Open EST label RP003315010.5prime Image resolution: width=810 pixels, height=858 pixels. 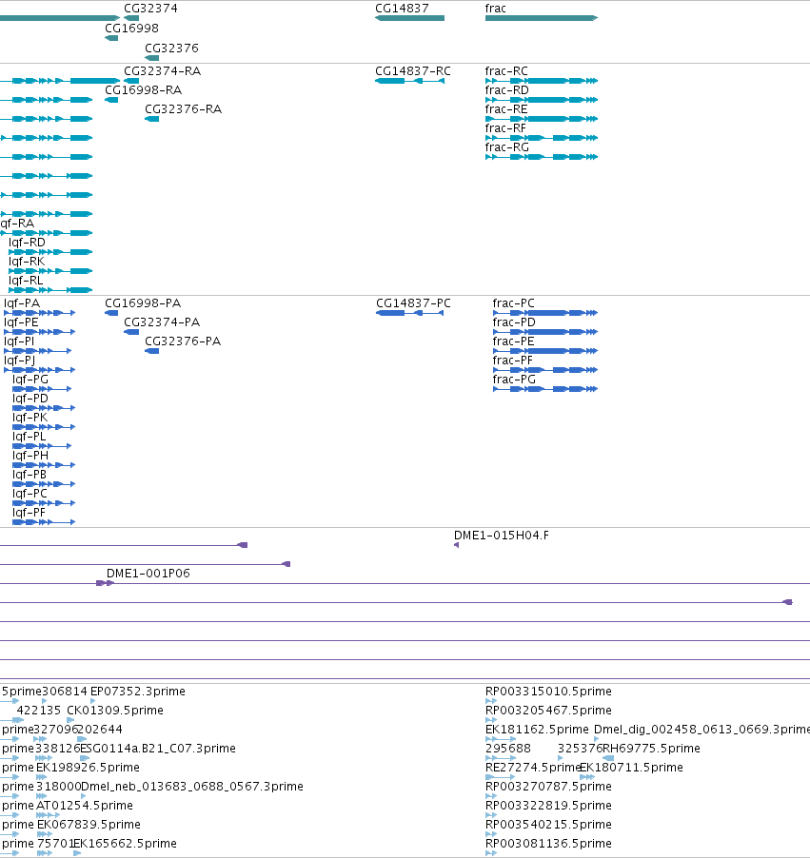coord(548,692)
